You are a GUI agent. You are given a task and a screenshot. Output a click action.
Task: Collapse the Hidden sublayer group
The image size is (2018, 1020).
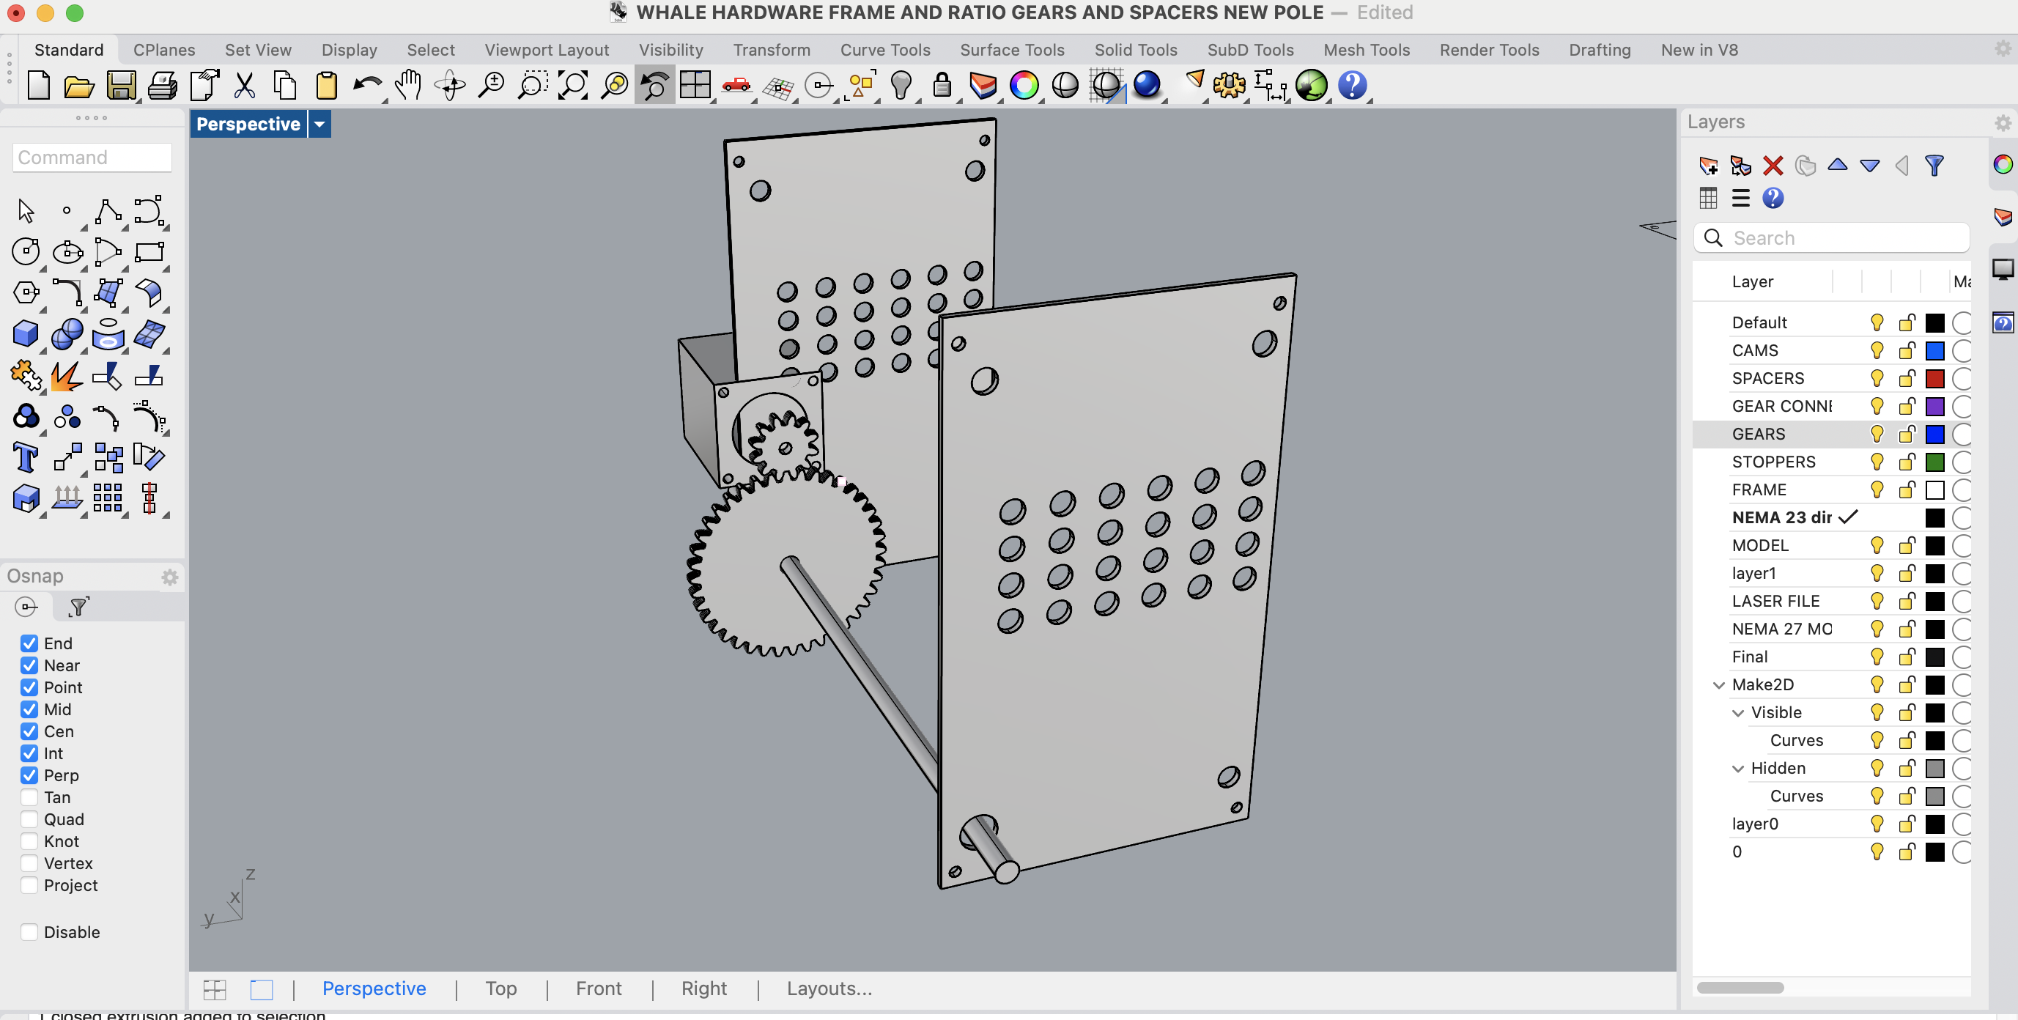point(1737,769)
